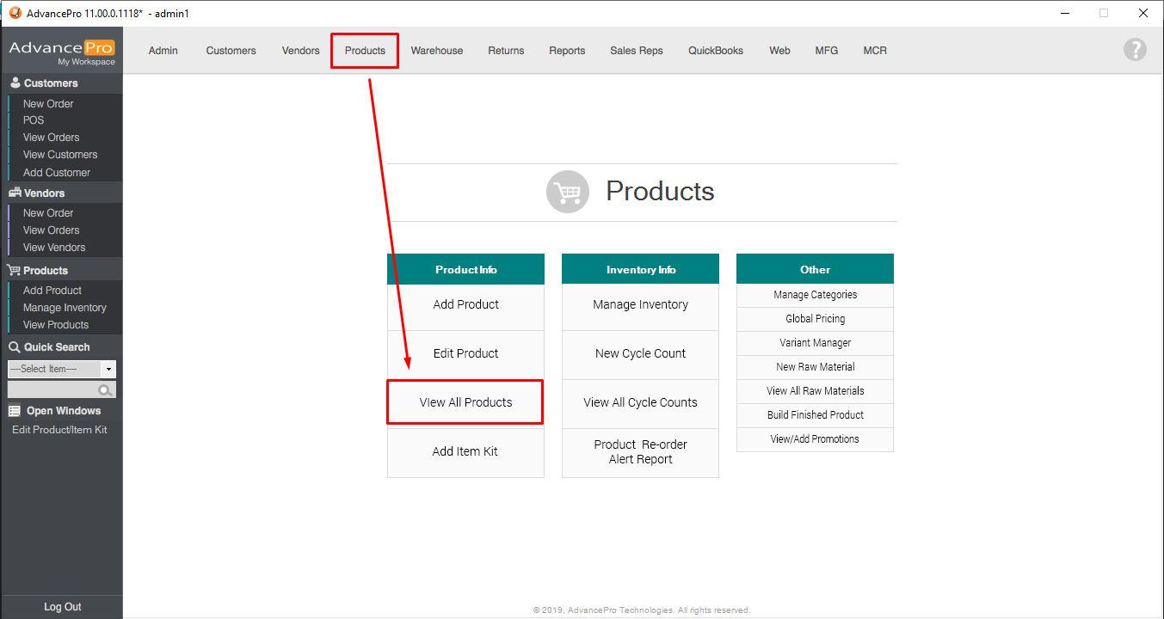1164x619 pixels.
Task: Click the Add Item Kit button
Action: click(465, 451)
